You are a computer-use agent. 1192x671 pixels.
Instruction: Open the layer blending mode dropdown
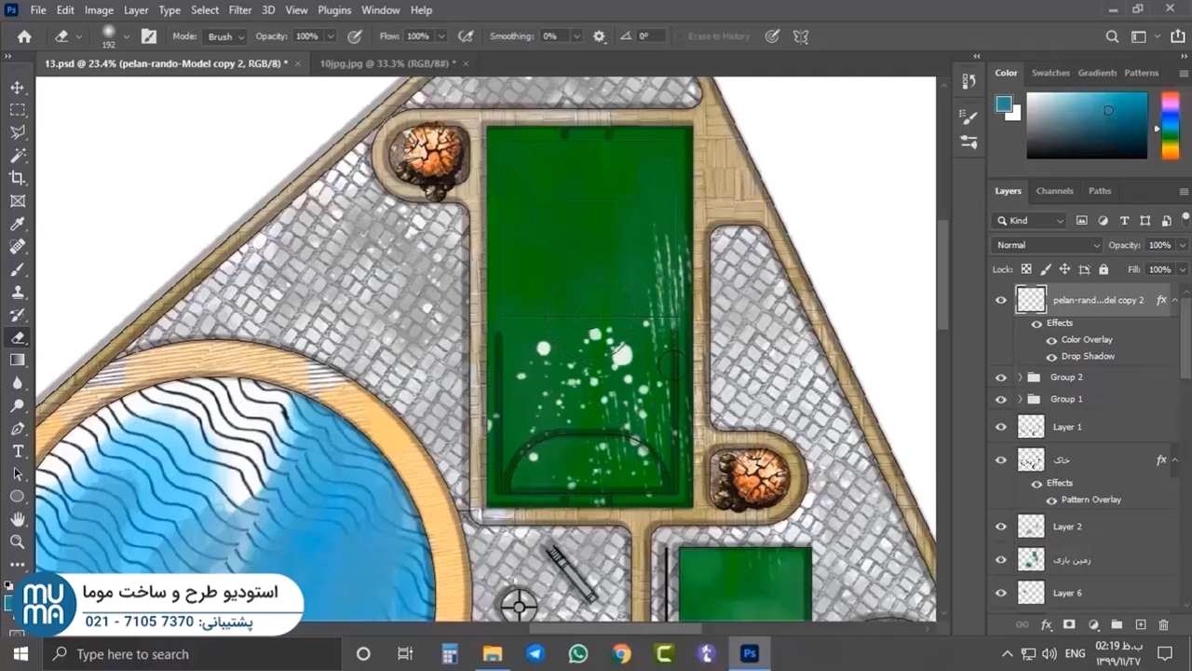(1047, 245)
